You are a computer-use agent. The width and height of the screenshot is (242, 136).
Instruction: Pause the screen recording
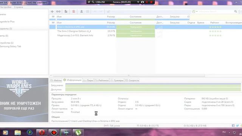[147, 2]
